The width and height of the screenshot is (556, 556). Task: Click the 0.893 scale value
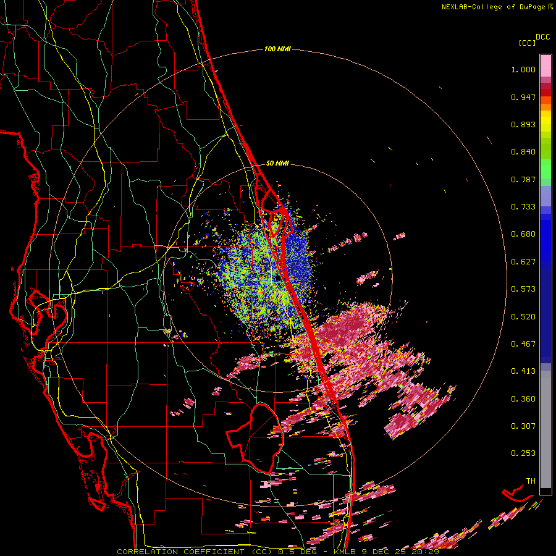click(523, 124)
